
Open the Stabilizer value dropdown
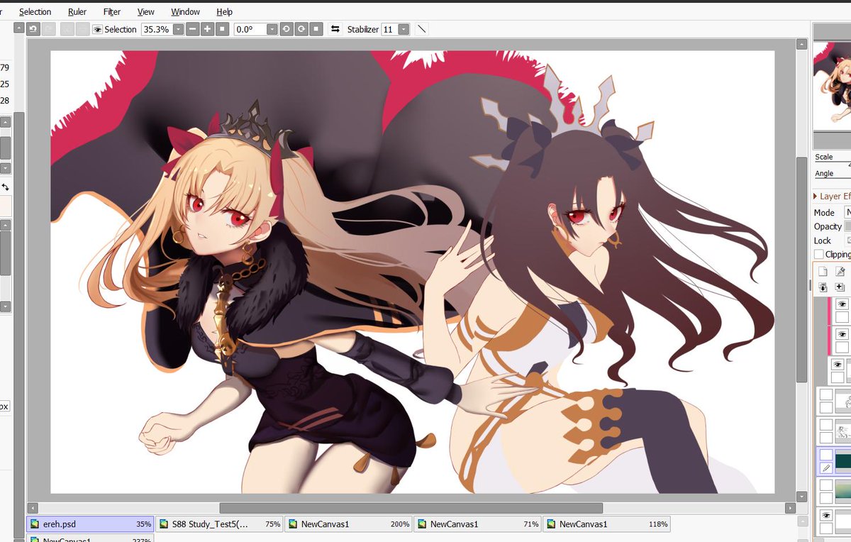pos(404,29)
